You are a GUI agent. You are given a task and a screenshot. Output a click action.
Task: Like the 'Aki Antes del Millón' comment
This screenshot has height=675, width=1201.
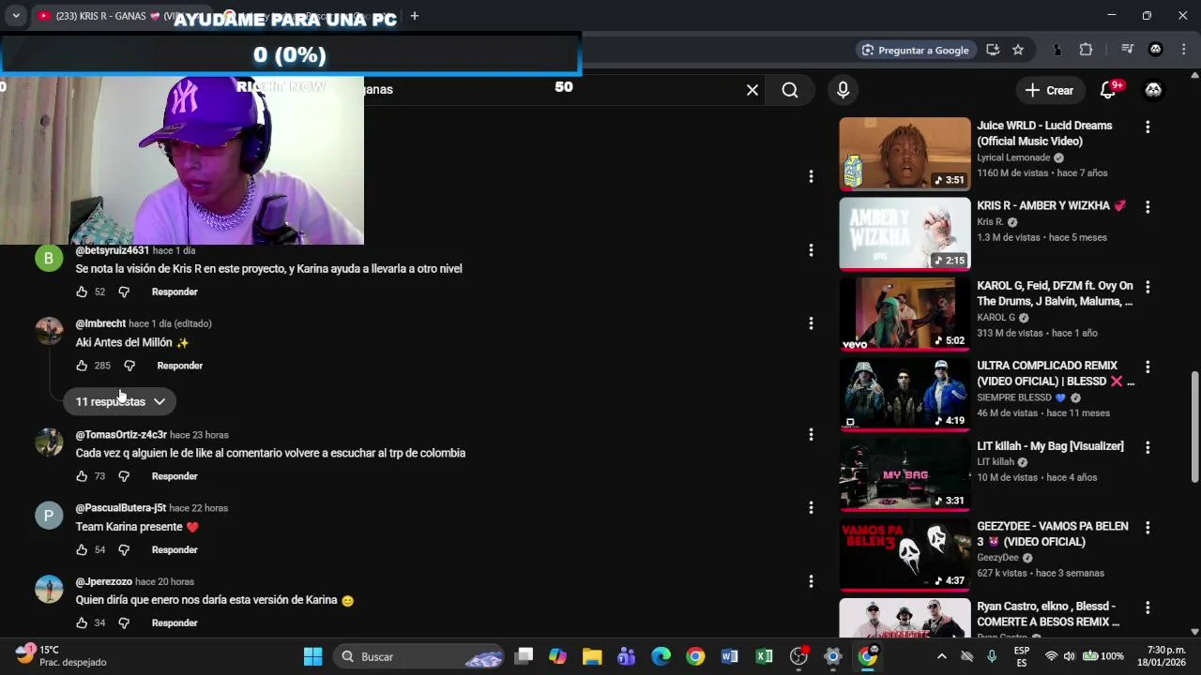[82, 366]
